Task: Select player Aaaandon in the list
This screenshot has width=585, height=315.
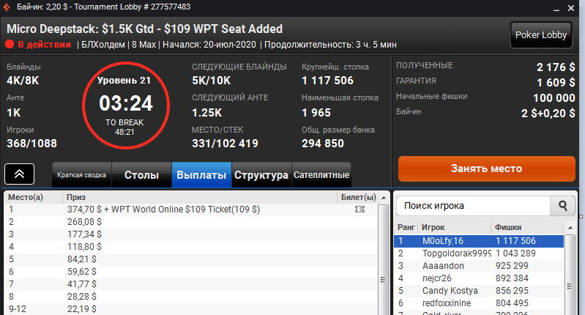Action: 479,266
